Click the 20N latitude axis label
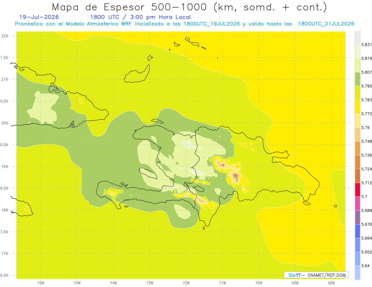Image resolution: width=372 pixels, height=287 pixels. pyautogui.click(x=5, y=123)
